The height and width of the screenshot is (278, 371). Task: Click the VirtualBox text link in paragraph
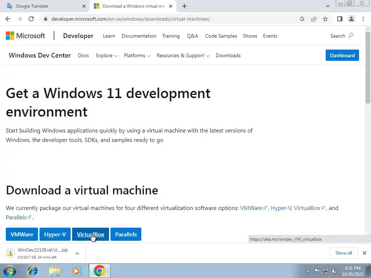pos(309,208)
